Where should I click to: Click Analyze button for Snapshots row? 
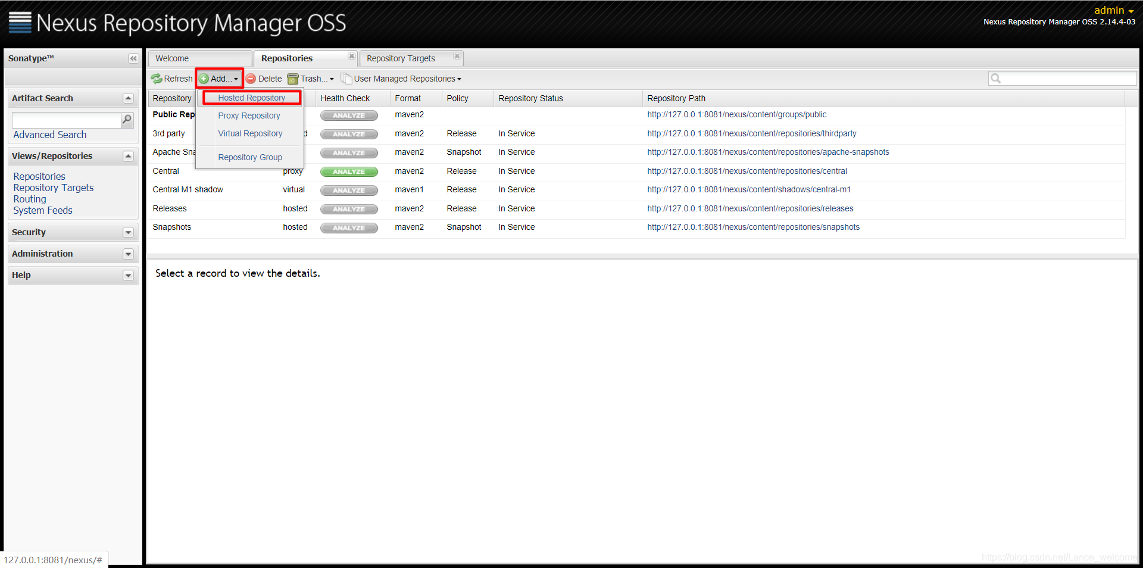(349, 228)
